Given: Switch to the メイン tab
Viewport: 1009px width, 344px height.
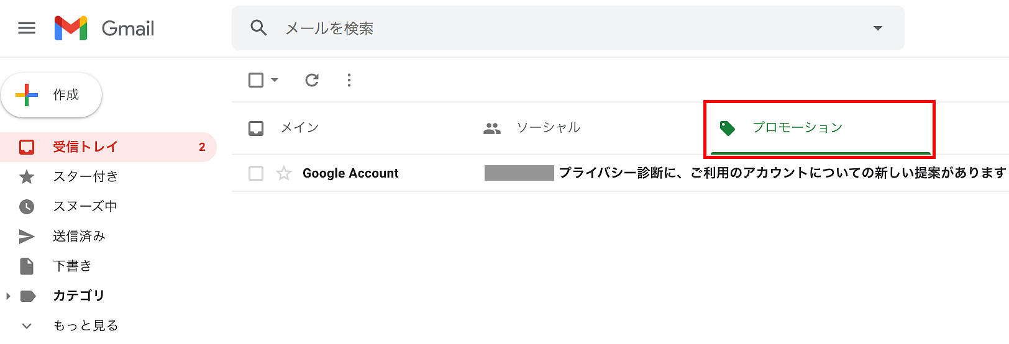Looking at the screenshot, I should (x=299, y=128).
